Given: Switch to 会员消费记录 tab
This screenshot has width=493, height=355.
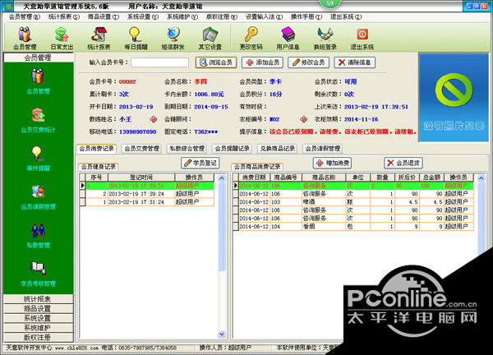Looking at the screenshot, I should click(x=96, y=149).
